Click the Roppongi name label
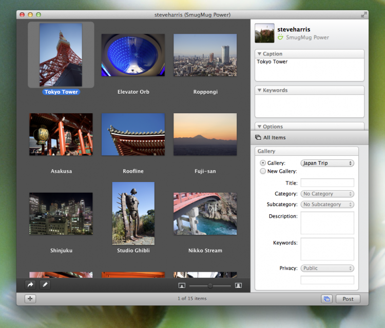 pos(205,92)
